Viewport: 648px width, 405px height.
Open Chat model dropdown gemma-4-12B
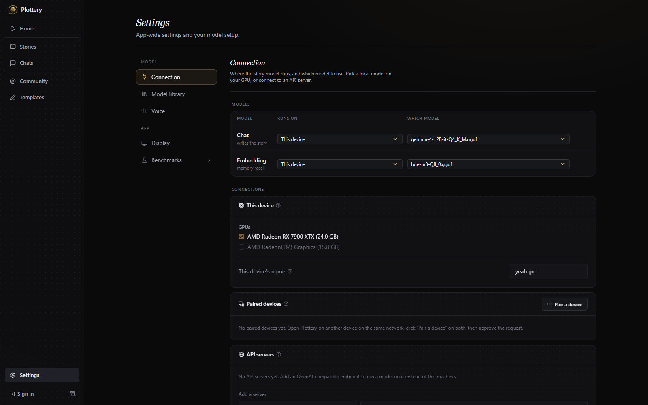point(488,139)
